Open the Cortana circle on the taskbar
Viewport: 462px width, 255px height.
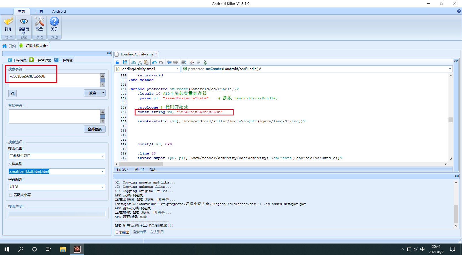click(35, 249)
